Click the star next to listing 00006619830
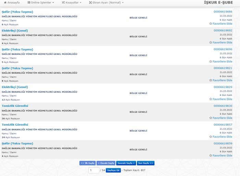 [x=211, y=118]
